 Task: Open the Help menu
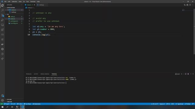38,2
